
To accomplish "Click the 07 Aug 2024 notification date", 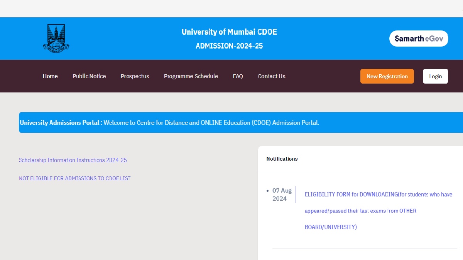I will click(282, 195).
